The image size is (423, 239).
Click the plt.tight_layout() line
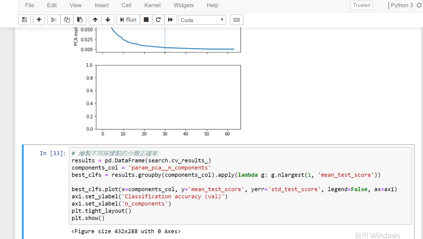point(101,211)
